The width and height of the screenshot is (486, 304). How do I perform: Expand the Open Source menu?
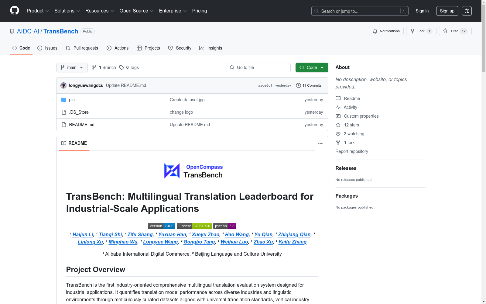[x=136, y=11]
